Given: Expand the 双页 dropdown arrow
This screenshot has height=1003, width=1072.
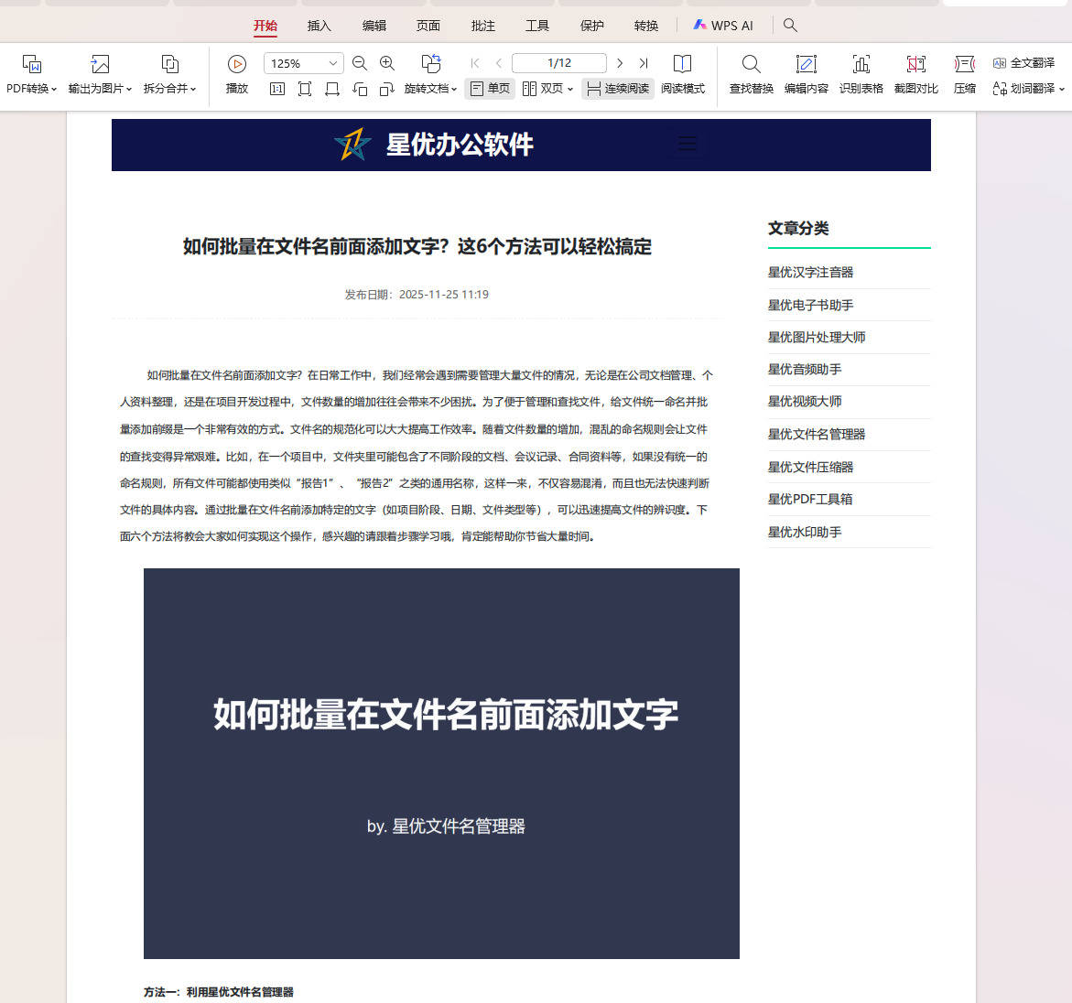Looking at the screenshot, I should [570, 90].
